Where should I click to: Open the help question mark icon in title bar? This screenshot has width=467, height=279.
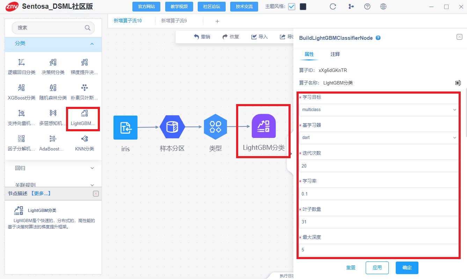tap(367, 7)
